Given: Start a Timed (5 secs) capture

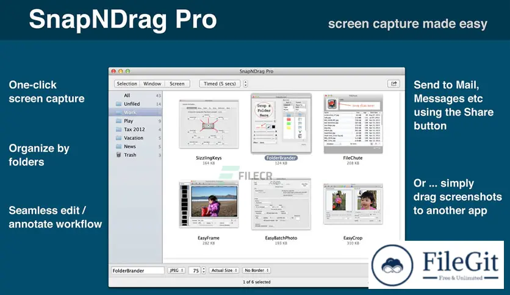Looking at the screenshot, I should [x=220, y=84].
